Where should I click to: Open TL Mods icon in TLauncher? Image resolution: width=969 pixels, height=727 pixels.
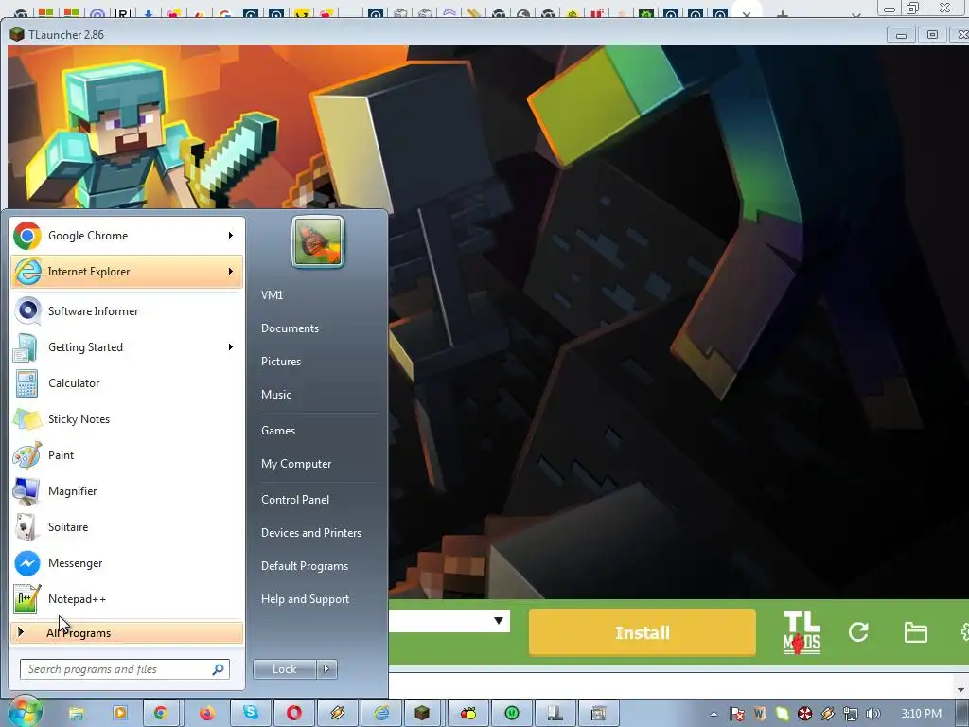(802, 632)
